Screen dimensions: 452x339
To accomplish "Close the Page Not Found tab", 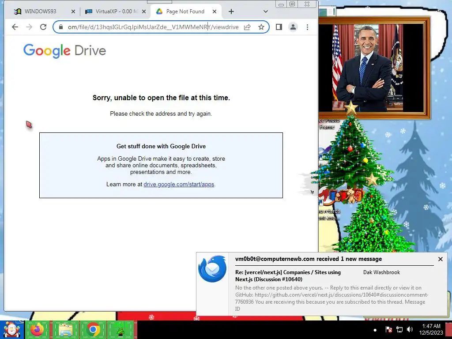I will click(x=215, y=11).
